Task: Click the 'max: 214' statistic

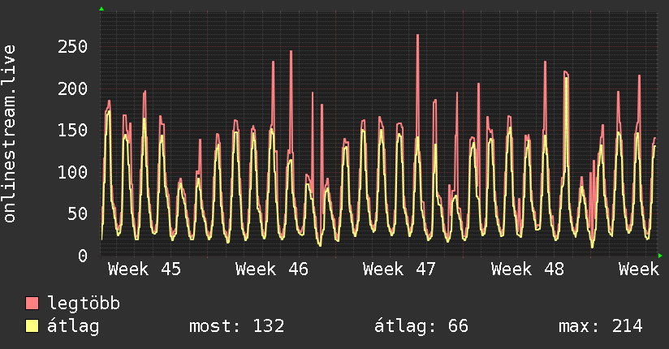Action: pos(600,326)
